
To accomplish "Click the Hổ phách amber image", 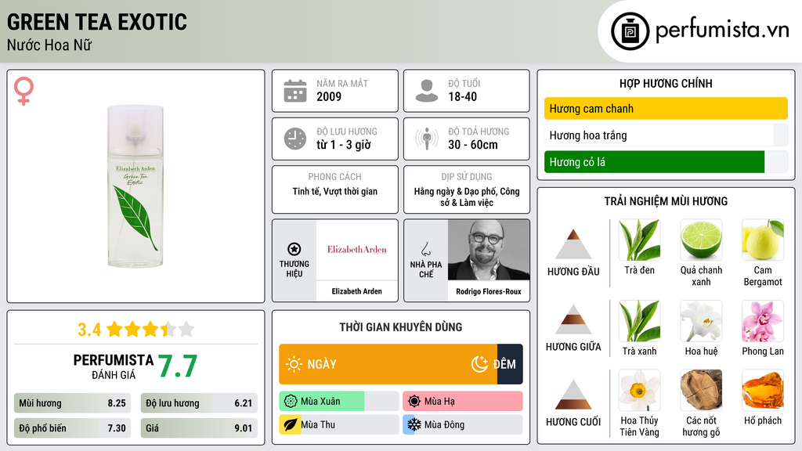I will point(763,391).
